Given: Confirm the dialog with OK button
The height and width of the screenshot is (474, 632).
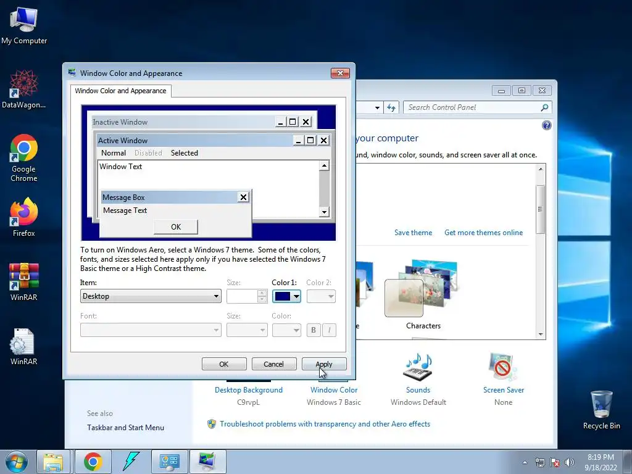Looking at the screenshot, I should click(224, 364).
